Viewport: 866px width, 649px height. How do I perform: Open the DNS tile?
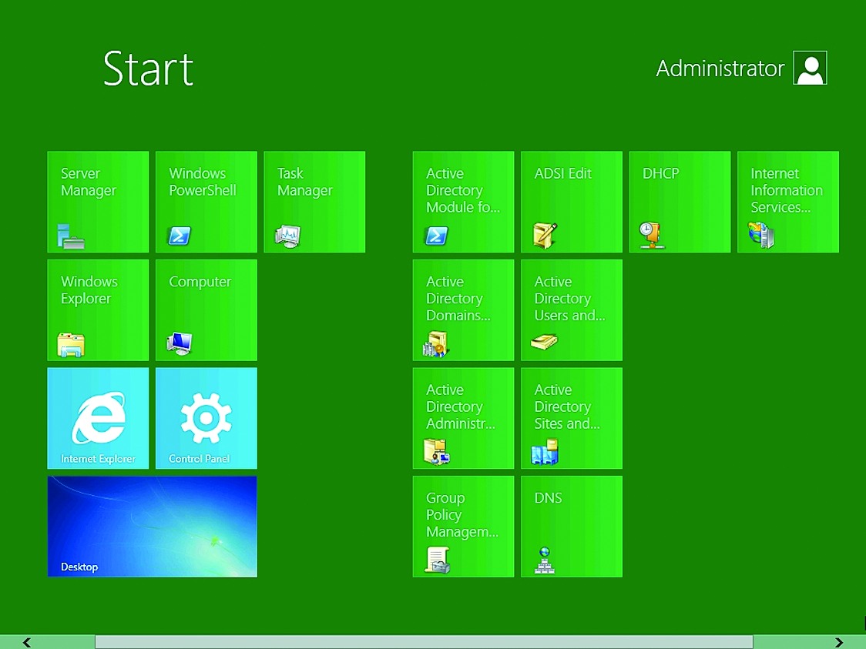point(572,527)
